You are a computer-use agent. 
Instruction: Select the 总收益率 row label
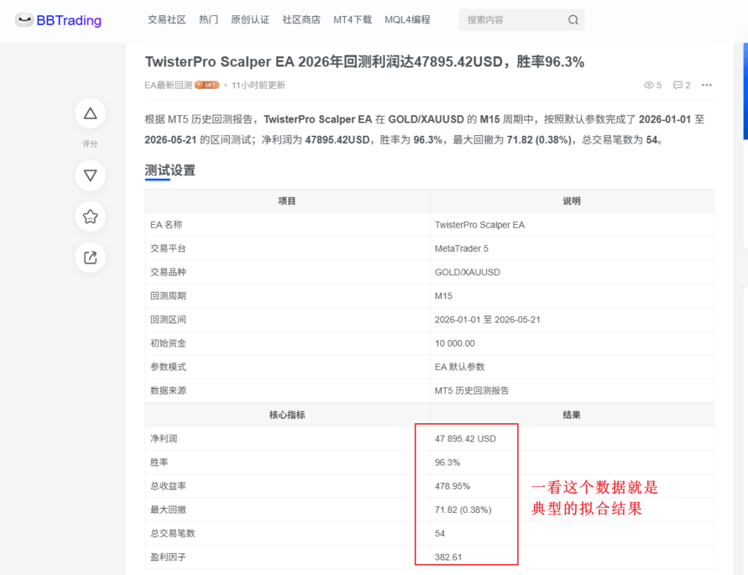168,486
